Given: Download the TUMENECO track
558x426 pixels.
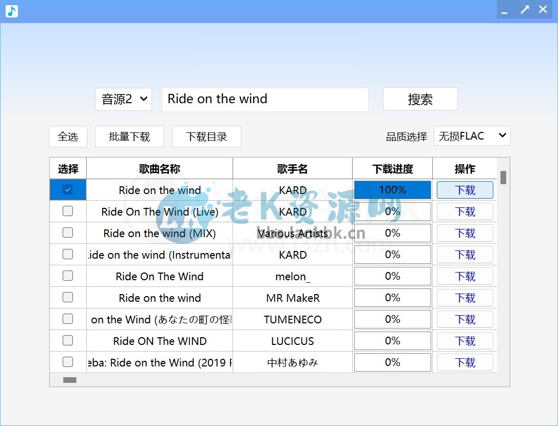Looking at the screenshot, I should point(465,320).
